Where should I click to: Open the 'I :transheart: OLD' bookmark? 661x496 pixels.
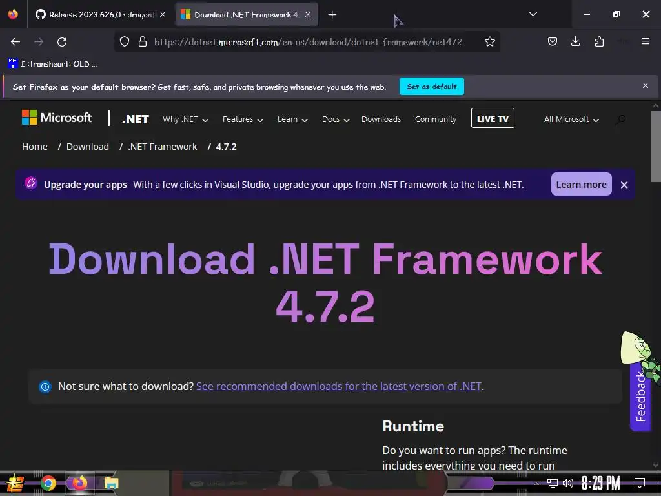(53, 64)
